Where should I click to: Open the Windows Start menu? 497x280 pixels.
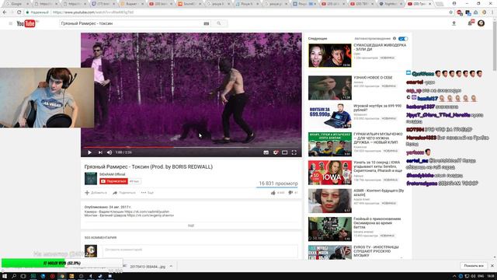(5, 276)
